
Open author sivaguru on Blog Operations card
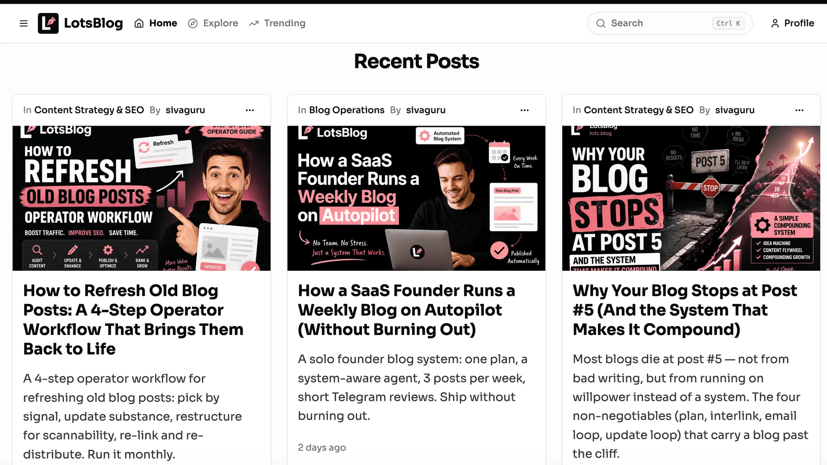[x=426, y=110]
